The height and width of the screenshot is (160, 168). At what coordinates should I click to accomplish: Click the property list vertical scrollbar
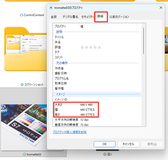(x=144, y=40)
